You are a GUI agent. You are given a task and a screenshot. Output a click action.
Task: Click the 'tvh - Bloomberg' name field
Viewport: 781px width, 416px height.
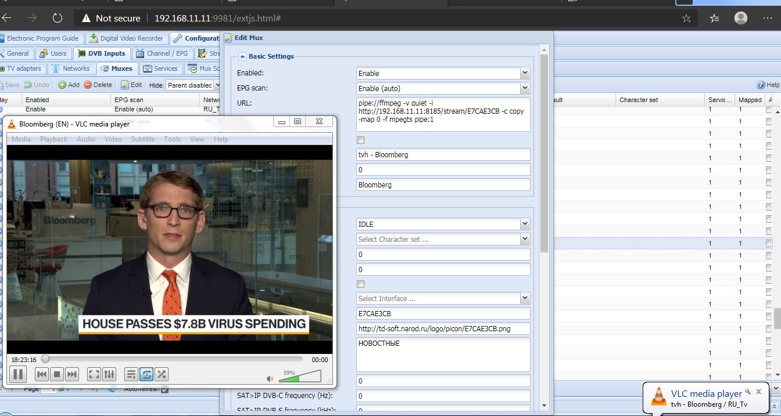click(x=443, y=154)
